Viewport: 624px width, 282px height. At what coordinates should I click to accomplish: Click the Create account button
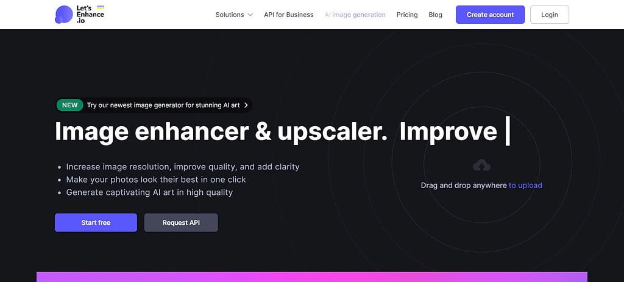[x=491, y=15]
